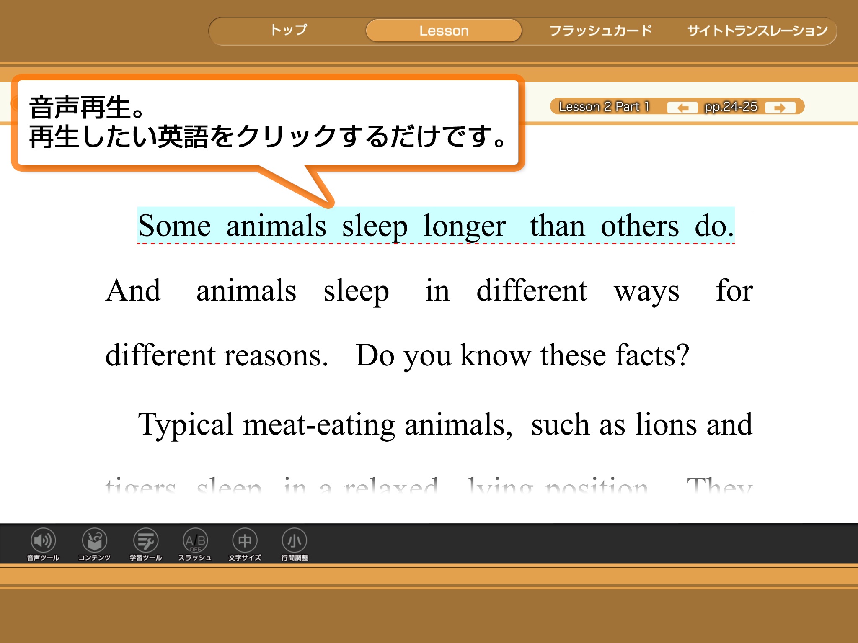Image resolution: width=858 pixels, height=643 pixels.
Task: Play 'Do you know these facts?'
Action: [522, 355]
